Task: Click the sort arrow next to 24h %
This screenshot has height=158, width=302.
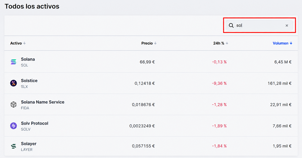Action: [227, 43]
